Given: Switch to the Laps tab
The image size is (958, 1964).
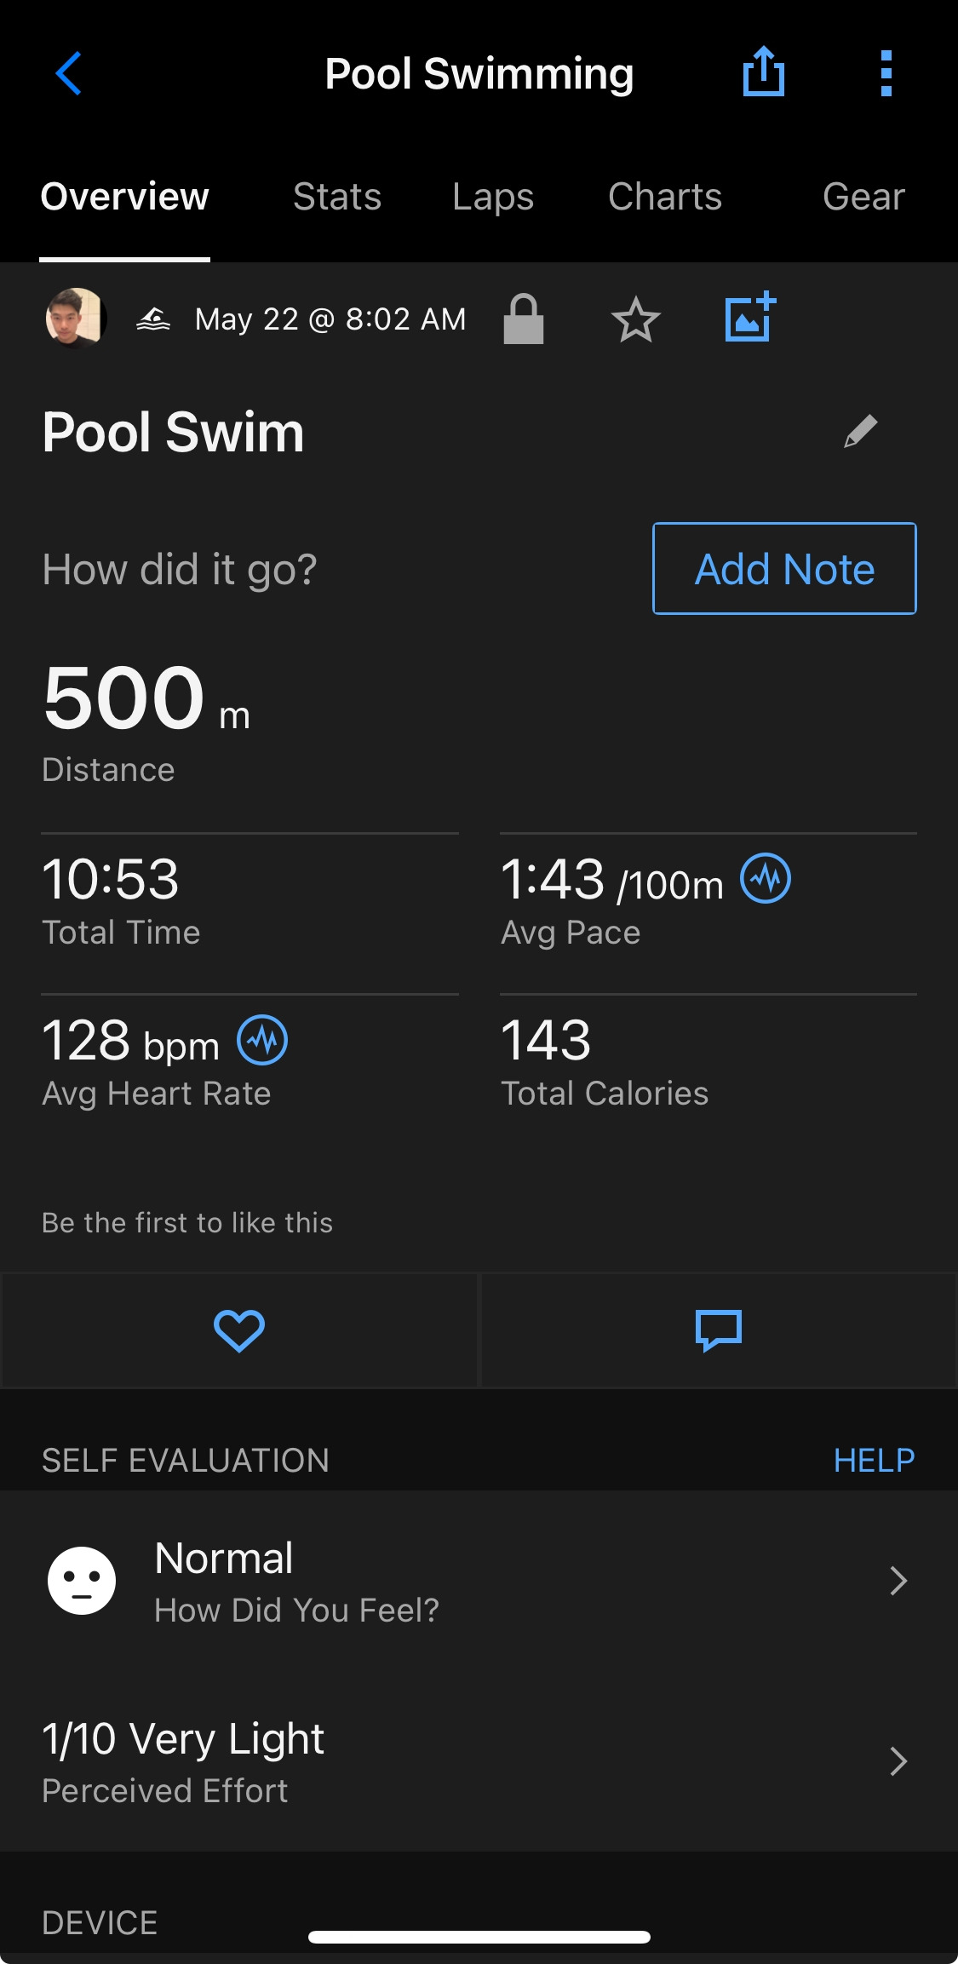Looking at the screenshot, I should (493, 197).
